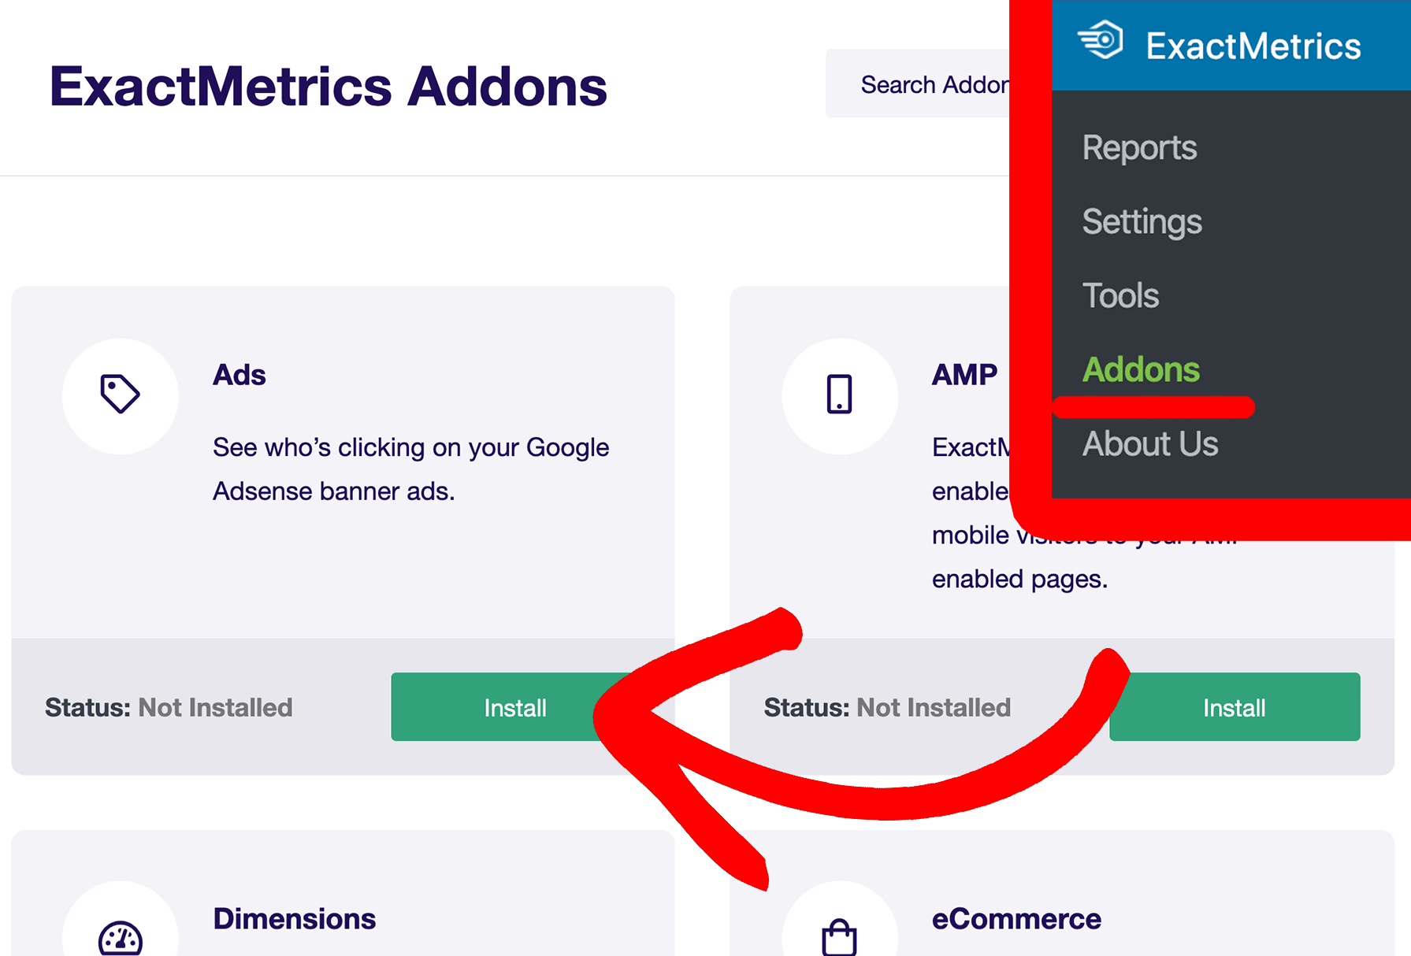The height and width of the screenshot is (956, 1411).
Task: Open the Tools menu item
Action: pyautogui.click(x=1120, y=296)
